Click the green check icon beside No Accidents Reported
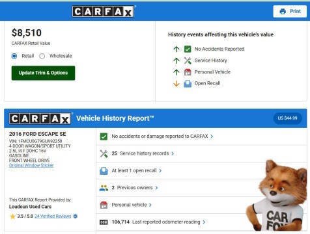The image size is (310, 234). pyautogui.click(x=188, y=49)
